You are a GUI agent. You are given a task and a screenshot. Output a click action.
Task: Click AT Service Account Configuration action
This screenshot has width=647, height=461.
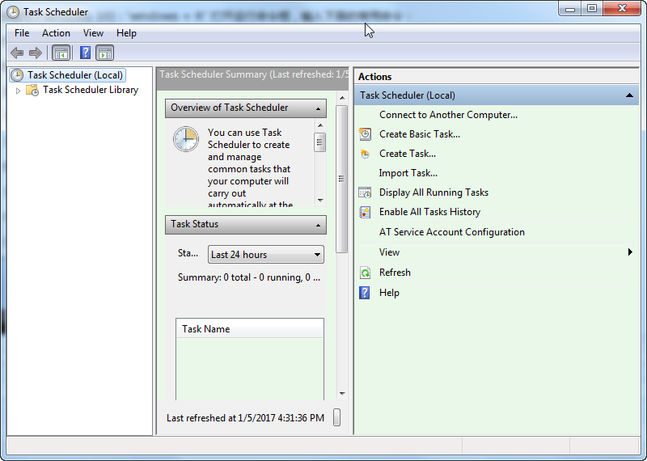tap(452, 232)
